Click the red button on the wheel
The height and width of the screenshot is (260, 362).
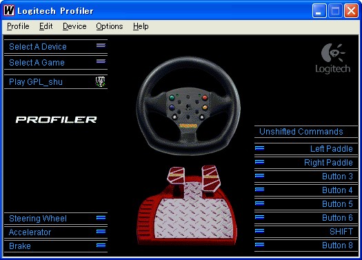click(205, 98)
